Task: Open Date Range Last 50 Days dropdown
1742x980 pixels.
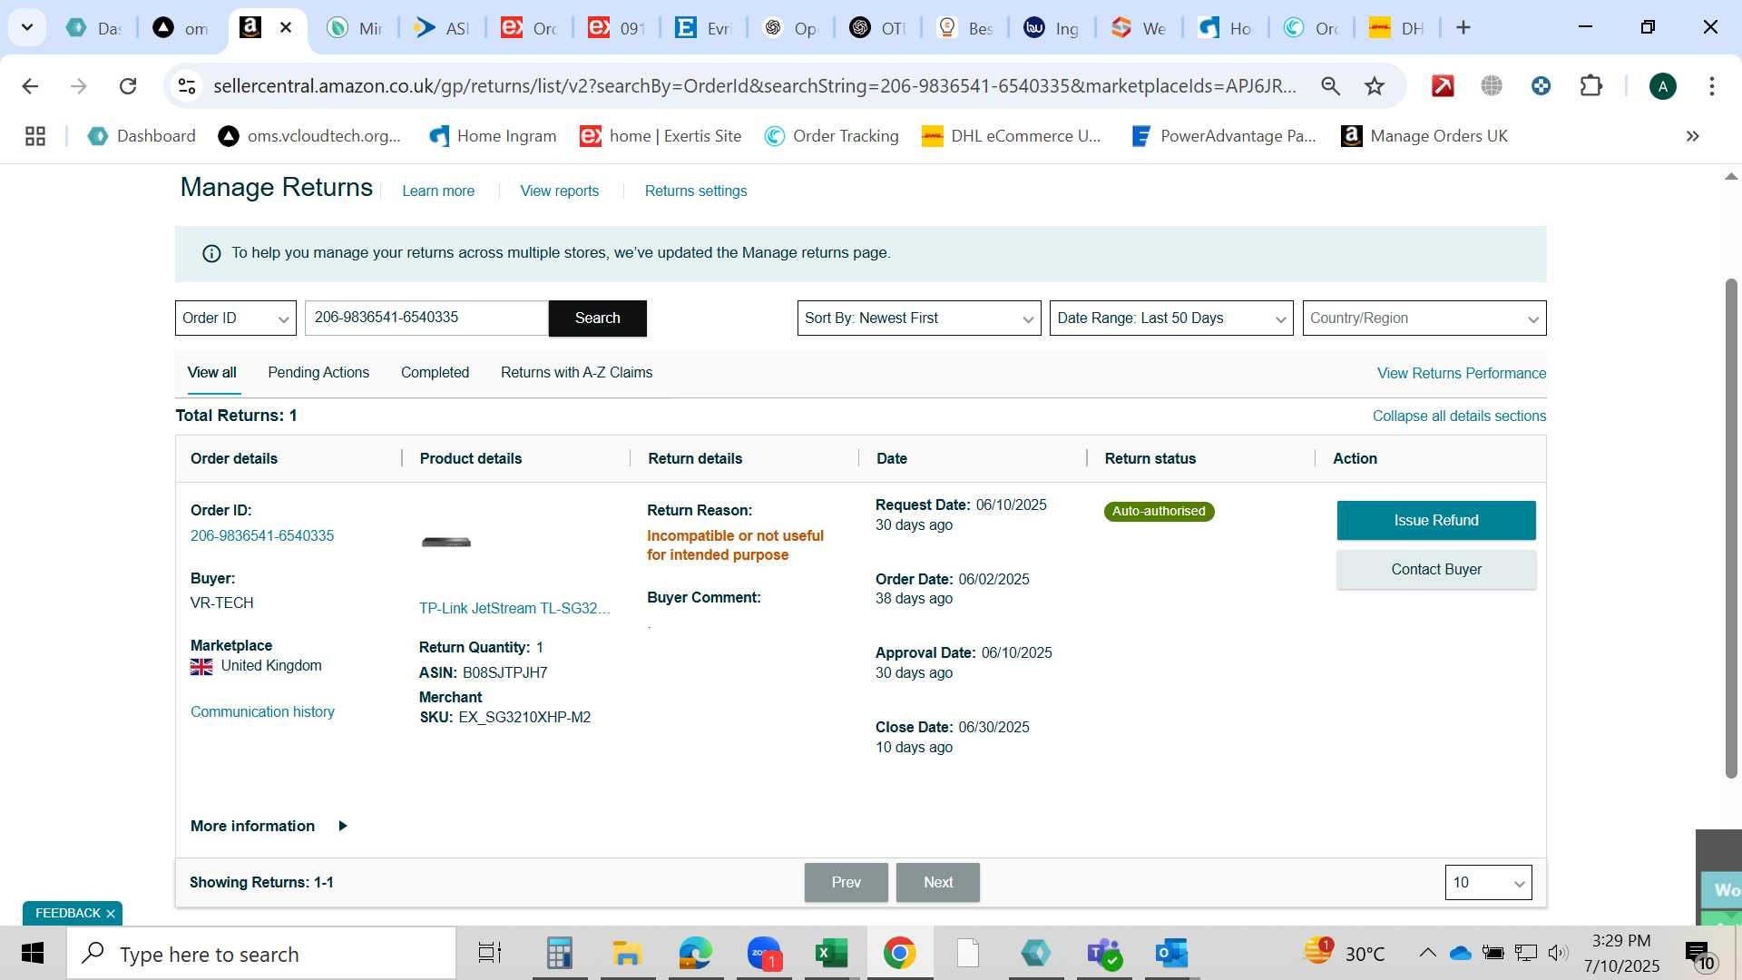Action: tap(1171, 318)
